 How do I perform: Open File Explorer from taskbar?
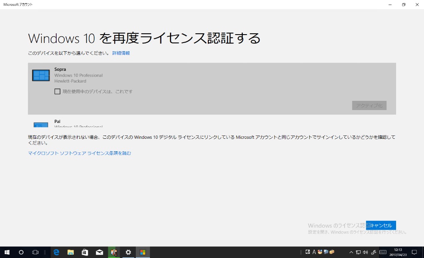(x=70, y=252)
